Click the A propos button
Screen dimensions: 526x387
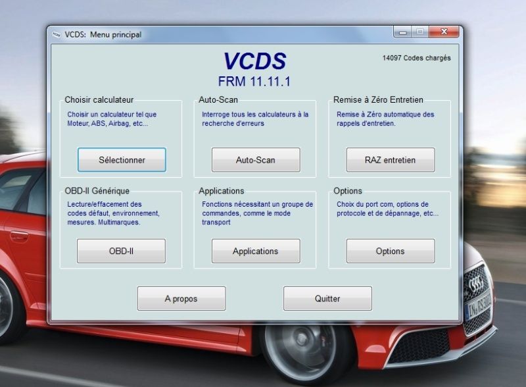tap(181, 299)
